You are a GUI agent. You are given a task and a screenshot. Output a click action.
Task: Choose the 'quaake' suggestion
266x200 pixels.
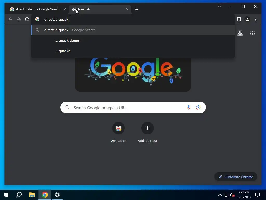(x=133, y=51)
